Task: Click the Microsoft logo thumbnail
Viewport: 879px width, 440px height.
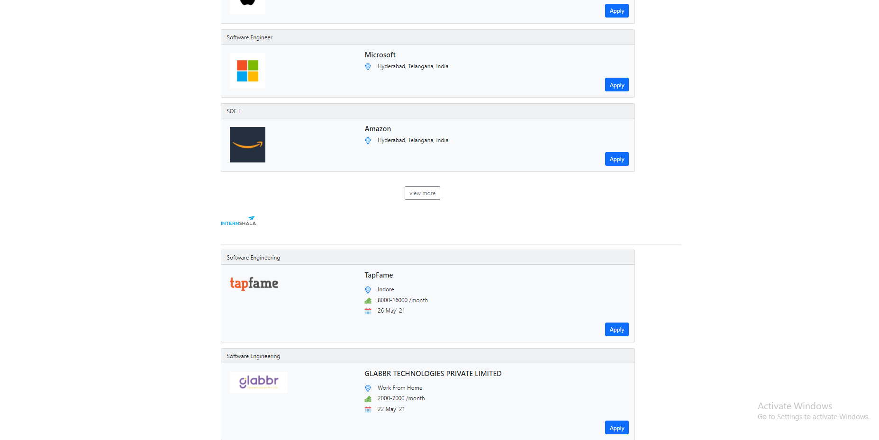Action: [247, 71]
